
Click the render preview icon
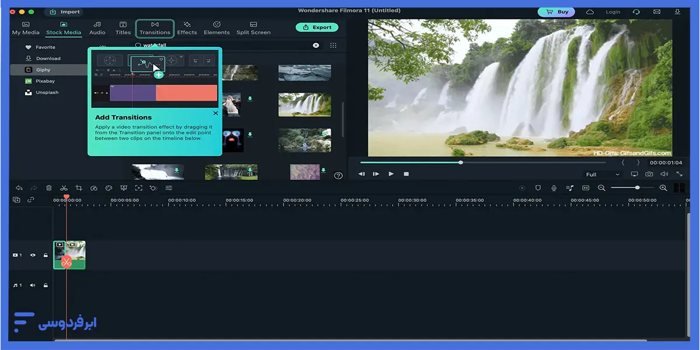[522, 188]
